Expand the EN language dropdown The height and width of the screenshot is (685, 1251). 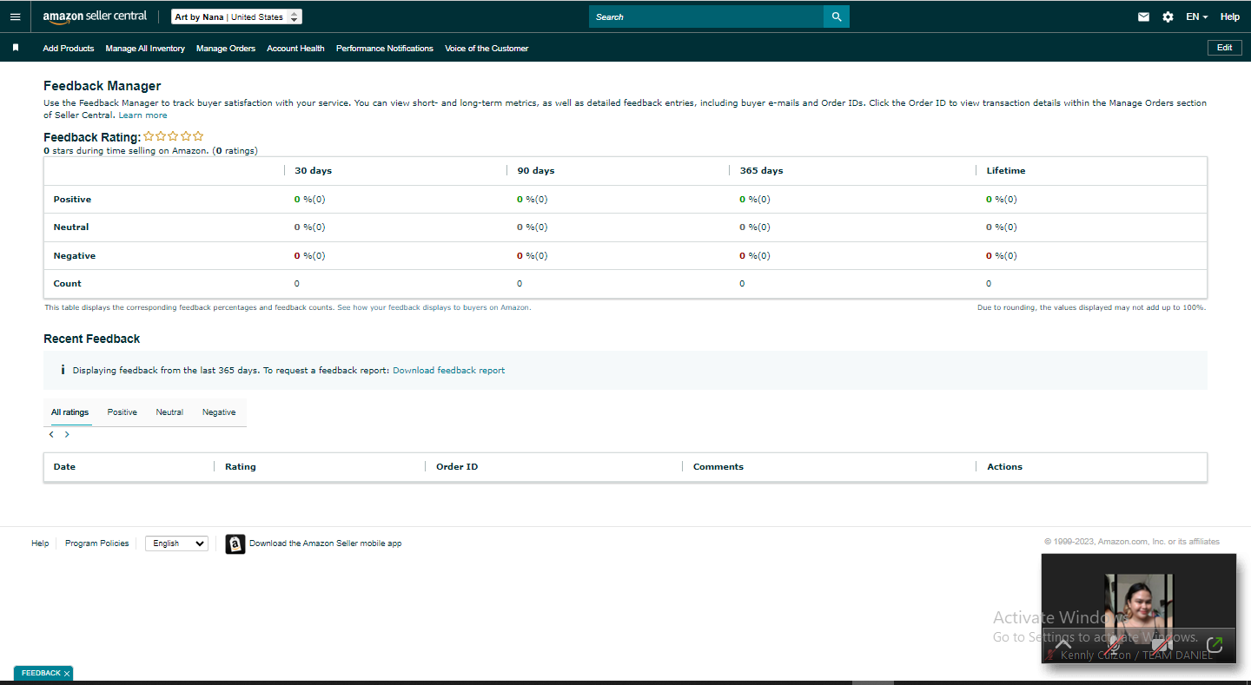point(1196,16)
